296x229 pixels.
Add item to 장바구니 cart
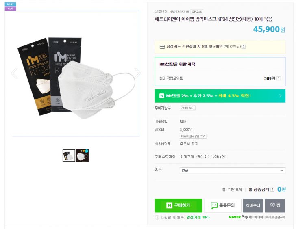pyautogui.click(x=253, y=205)
